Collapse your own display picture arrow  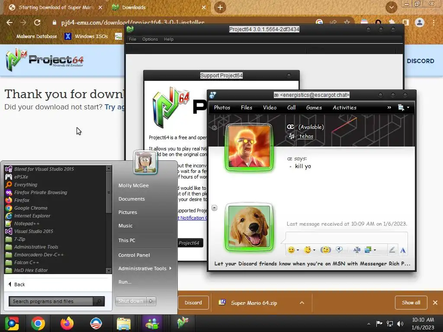click(x=215, y=208)
